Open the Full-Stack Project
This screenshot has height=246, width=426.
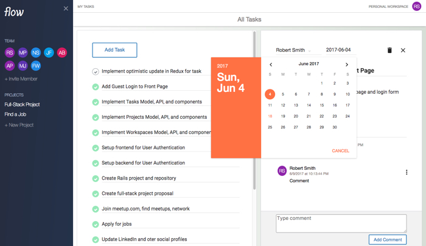[x=23, y=104]
